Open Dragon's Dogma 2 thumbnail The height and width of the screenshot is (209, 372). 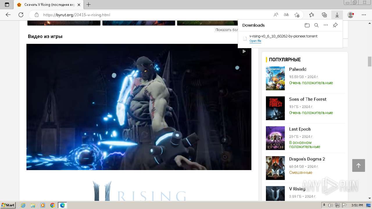275,168
